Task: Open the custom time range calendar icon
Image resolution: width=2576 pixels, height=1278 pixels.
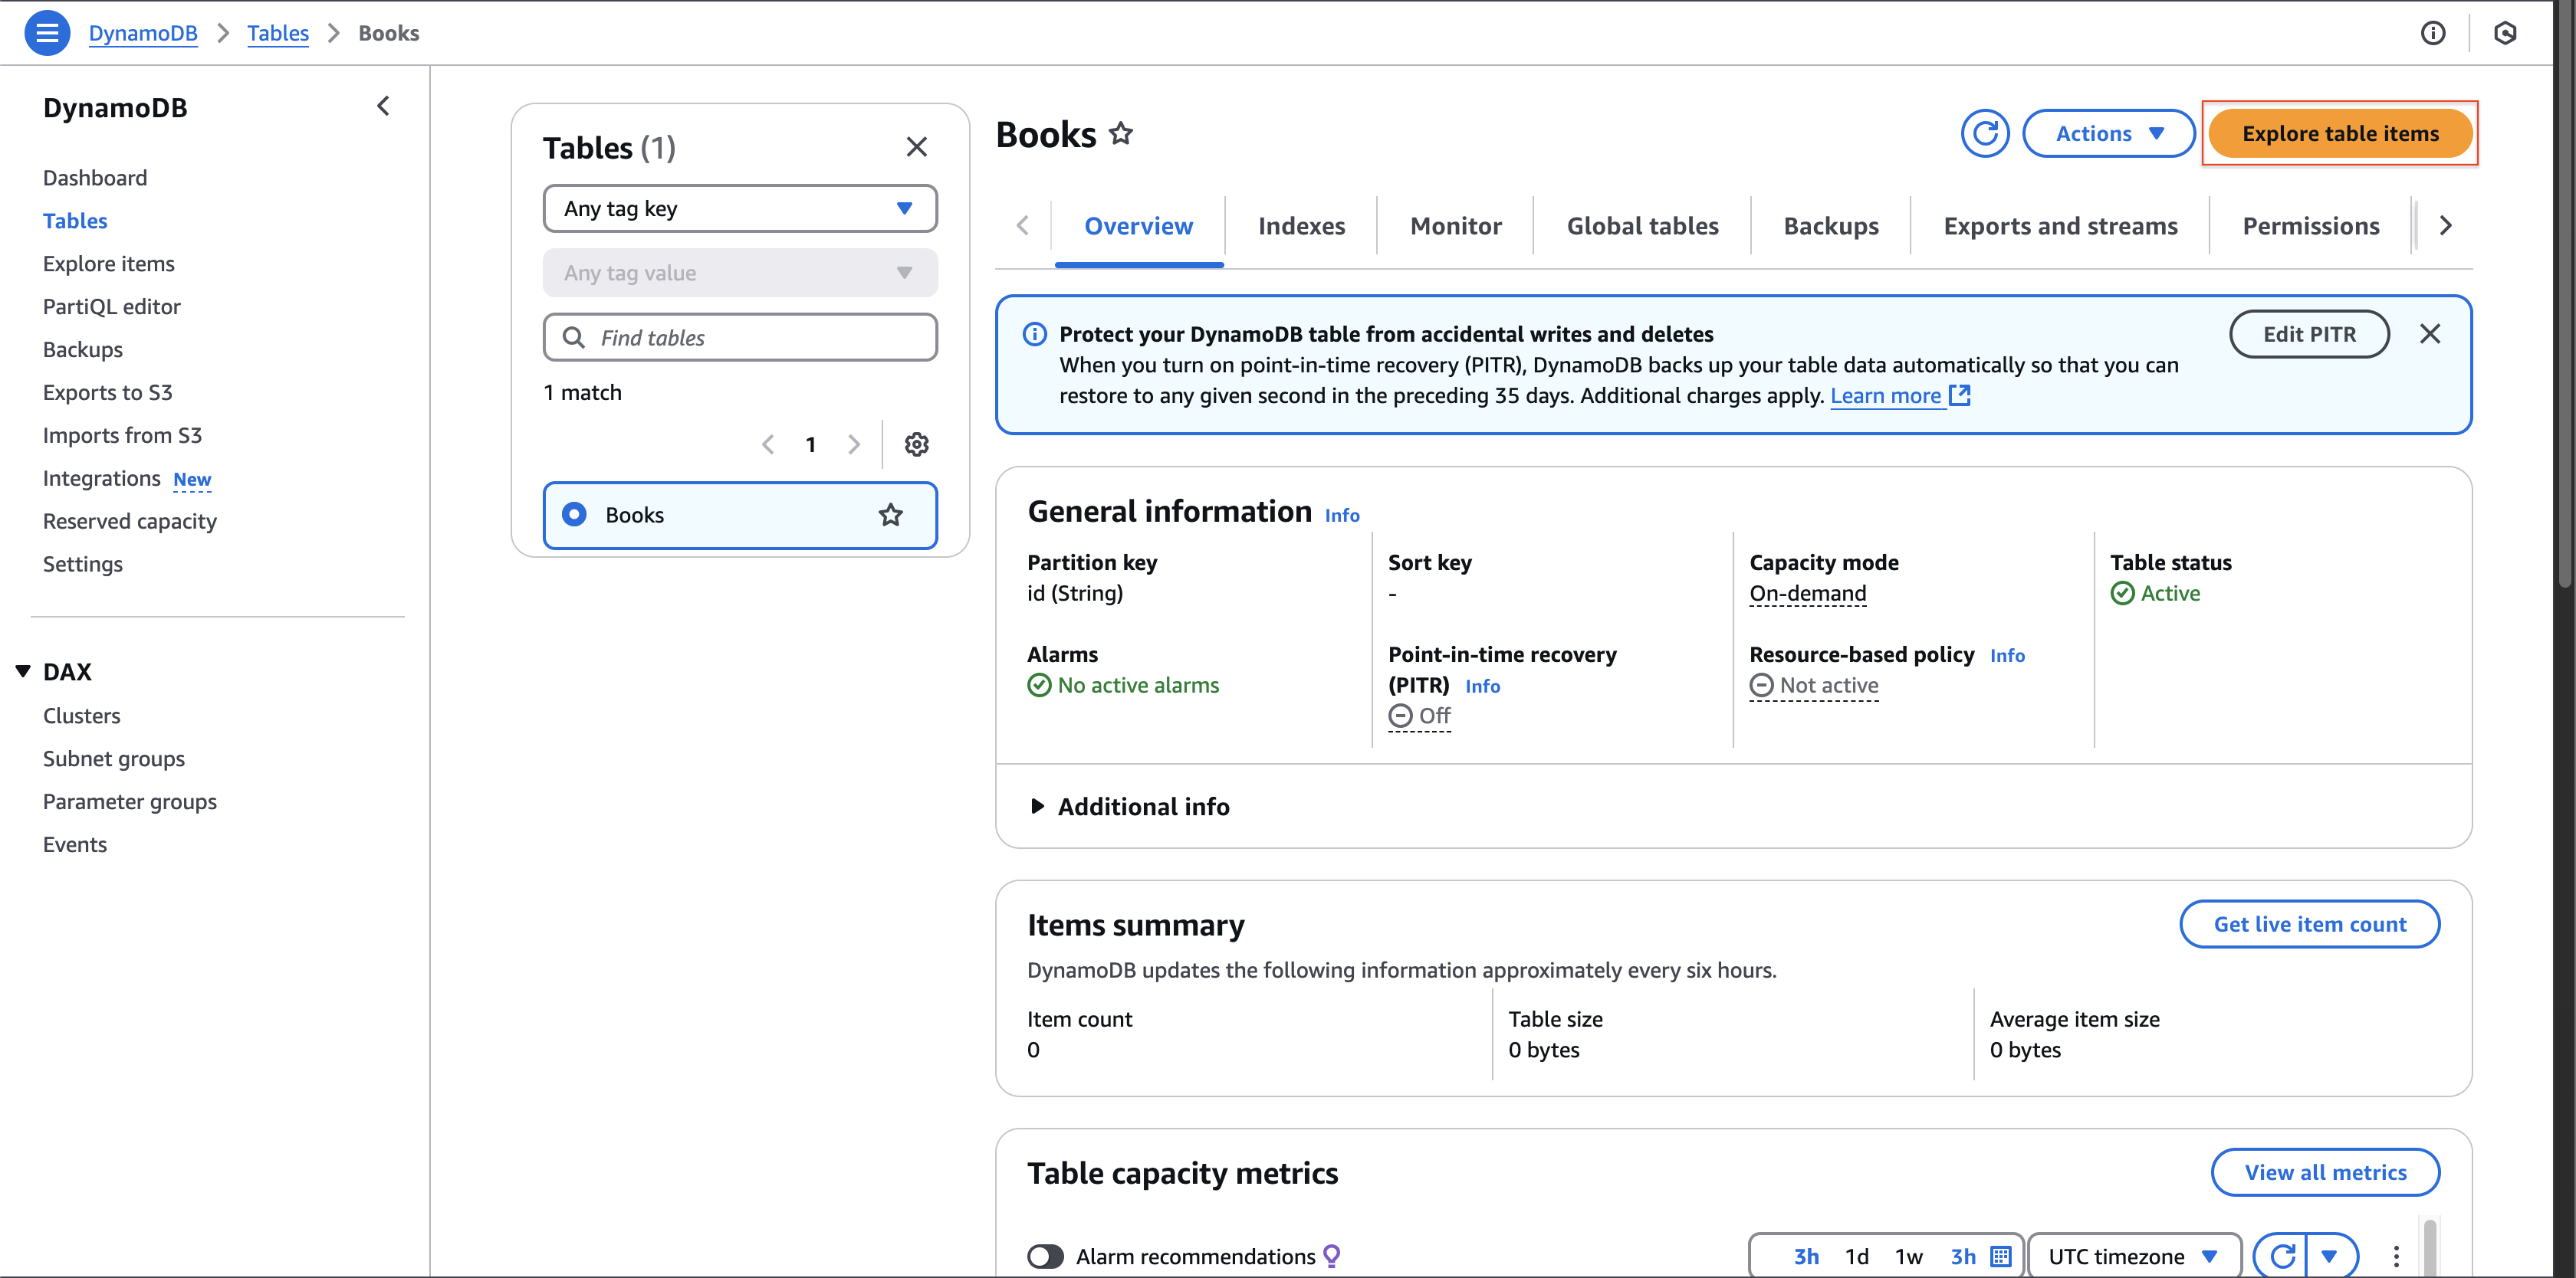Action: [x=2001, y=1256]
